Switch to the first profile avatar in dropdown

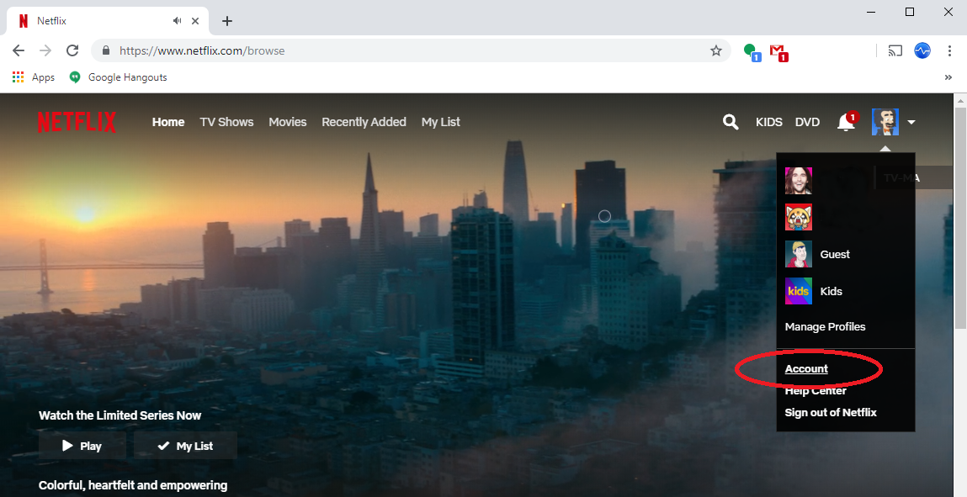click(x=798, y=181)
